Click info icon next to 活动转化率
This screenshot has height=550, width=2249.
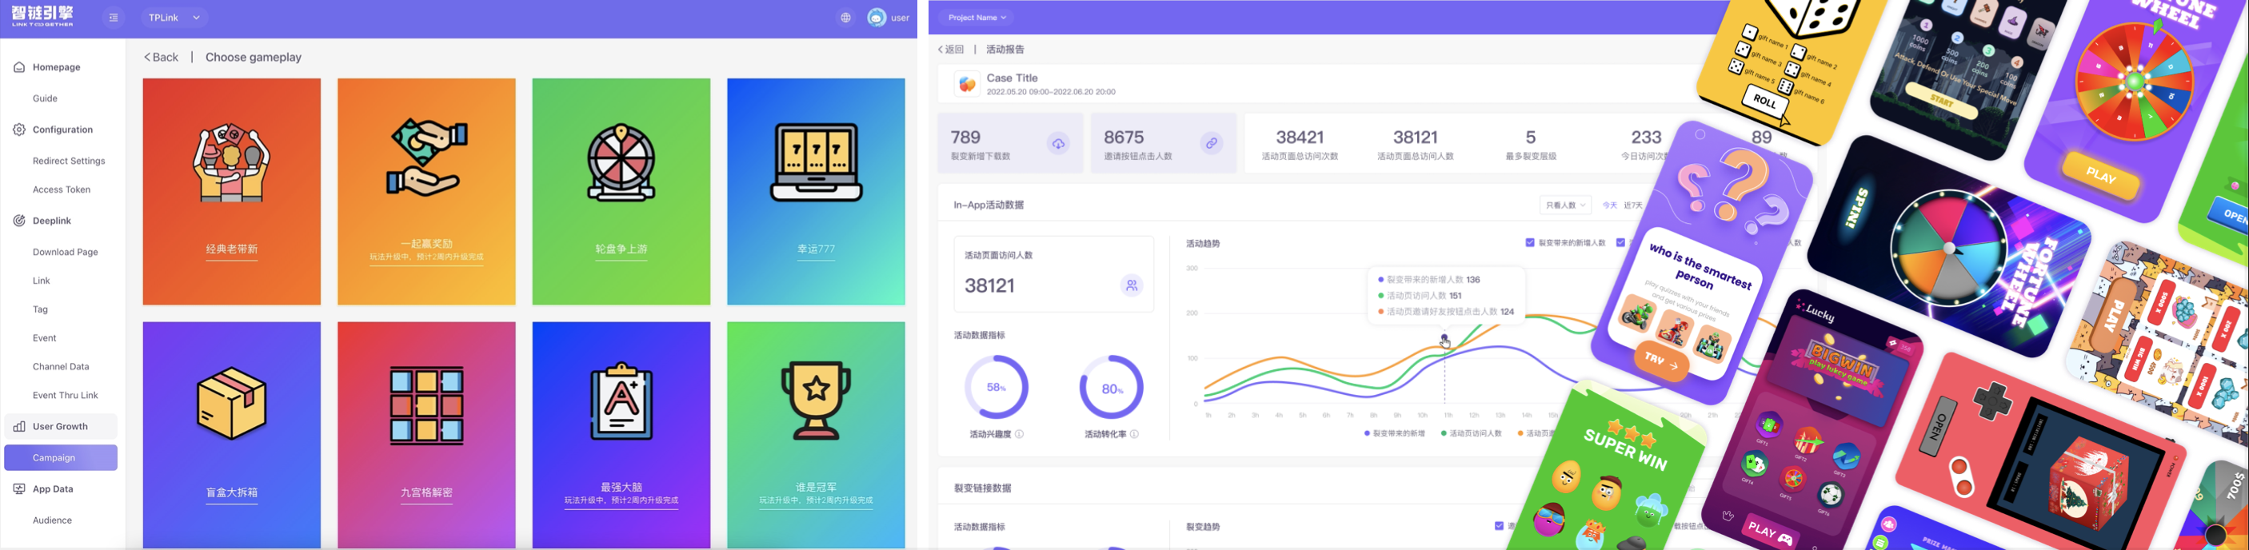pyautogui.click(x=1134, y=434)
